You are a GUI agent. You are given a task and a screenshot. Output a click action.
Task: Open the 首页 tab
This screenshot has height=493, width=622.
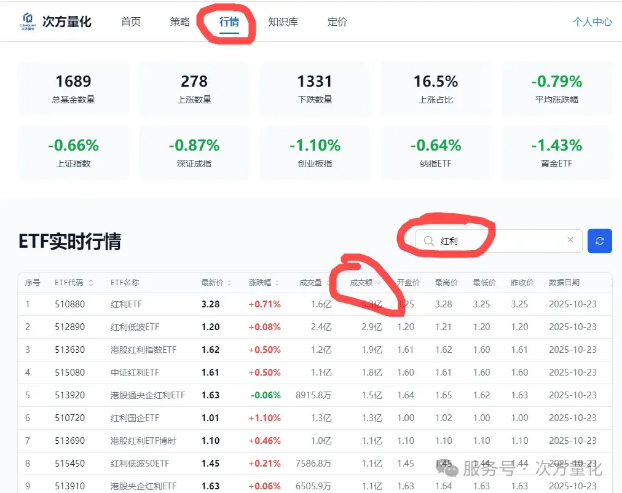click(x=131, y=22)
